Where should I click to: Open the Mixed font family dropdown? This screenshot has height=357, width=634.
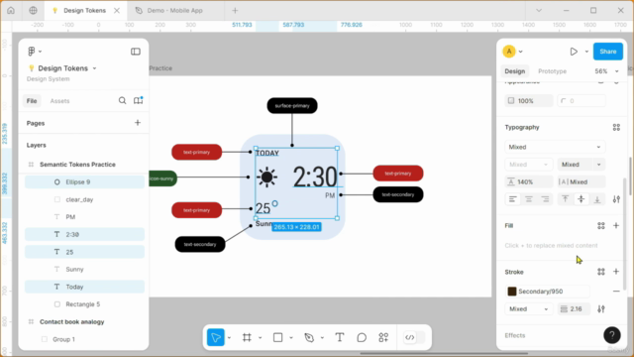[555, 147]
